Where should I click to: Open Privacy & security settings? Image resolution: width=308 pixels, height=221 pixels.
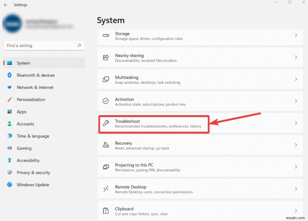pos(44,172)
